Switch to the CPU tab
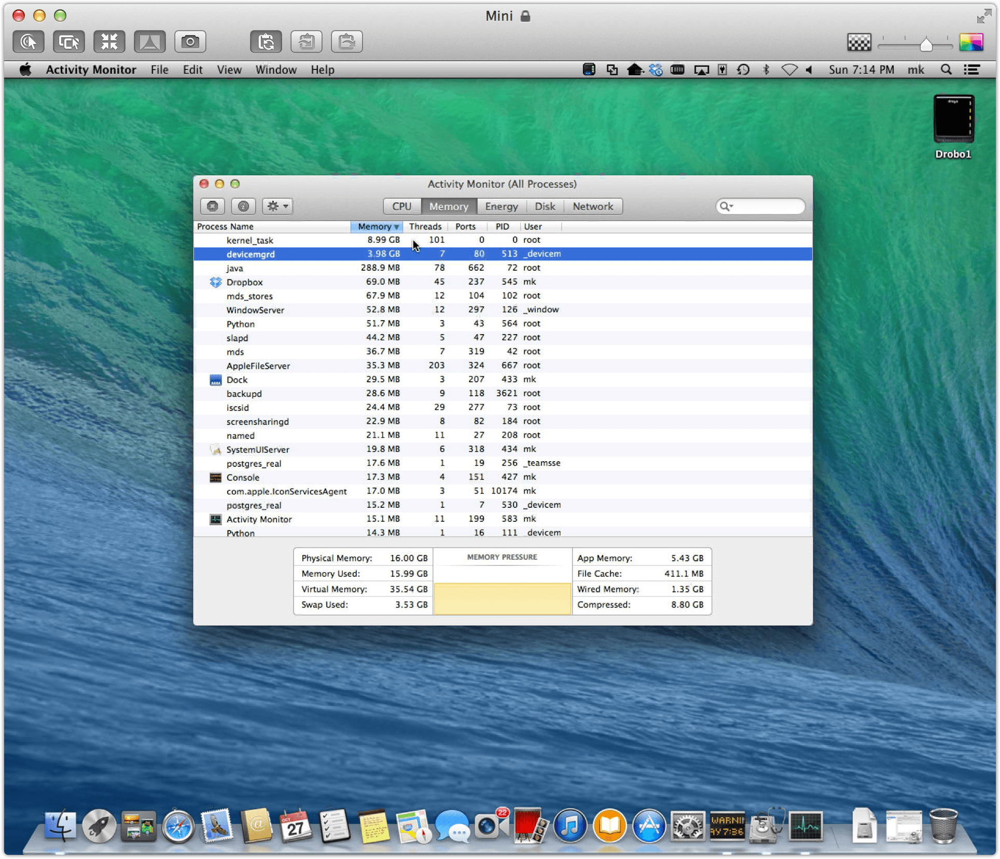Screen dimensions: 1000x859 pos(402,206)
